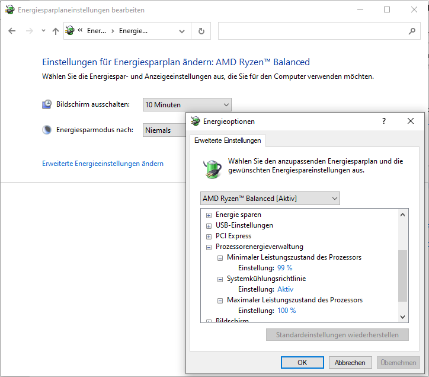Select 'Systemkühlungsrichtlinie' tree row

(266, 279)
